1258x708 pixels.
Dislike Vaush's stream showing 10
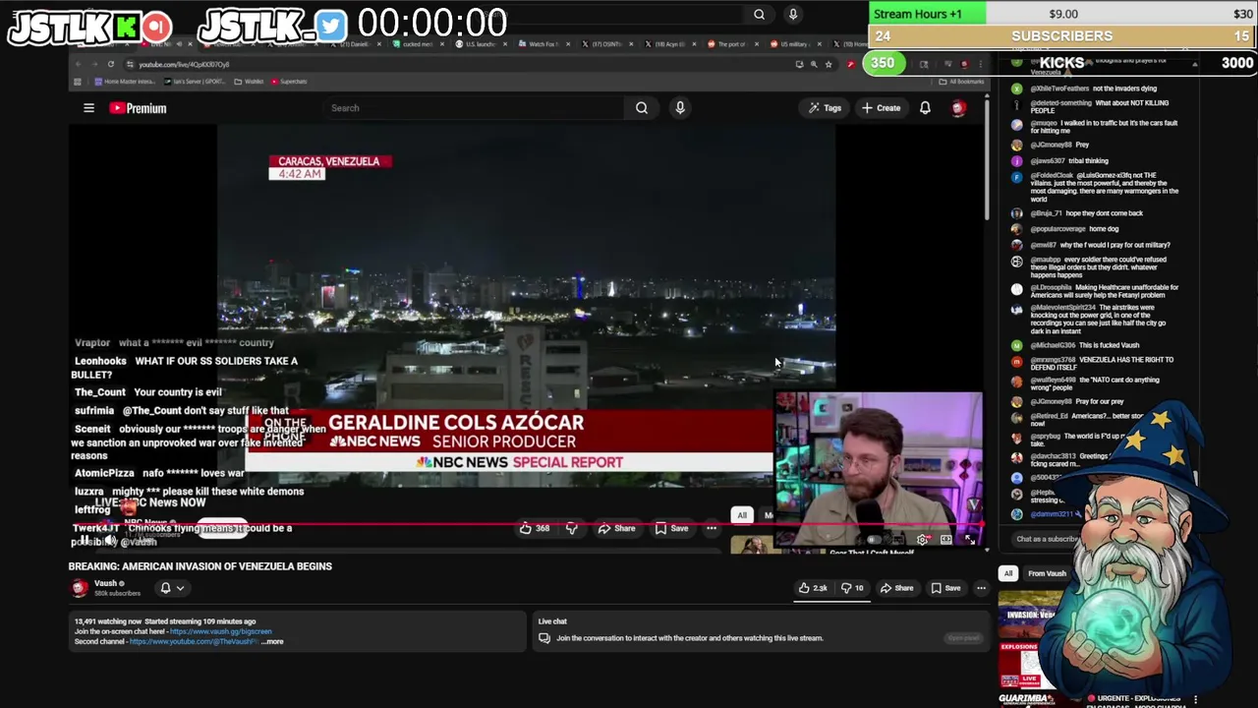[x=852, y=588]
